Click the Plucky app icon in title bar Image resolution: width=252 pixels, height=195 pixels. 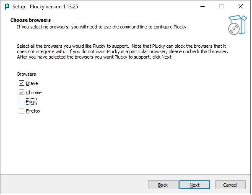tap(7, 6)
